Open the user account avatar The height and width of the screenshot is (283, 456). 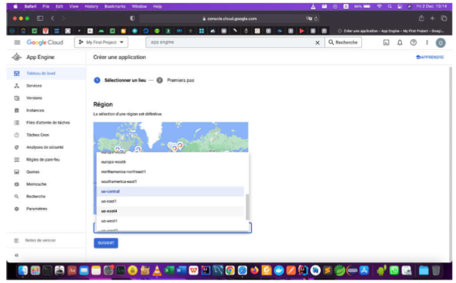point(441,43)
